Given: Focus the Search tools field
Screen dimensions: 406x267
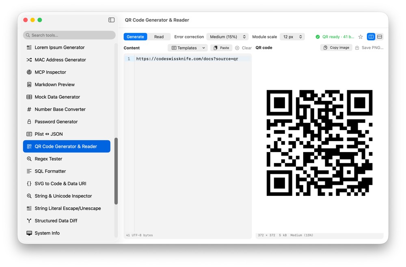Looking at the screenshot, I should [69, 35].
